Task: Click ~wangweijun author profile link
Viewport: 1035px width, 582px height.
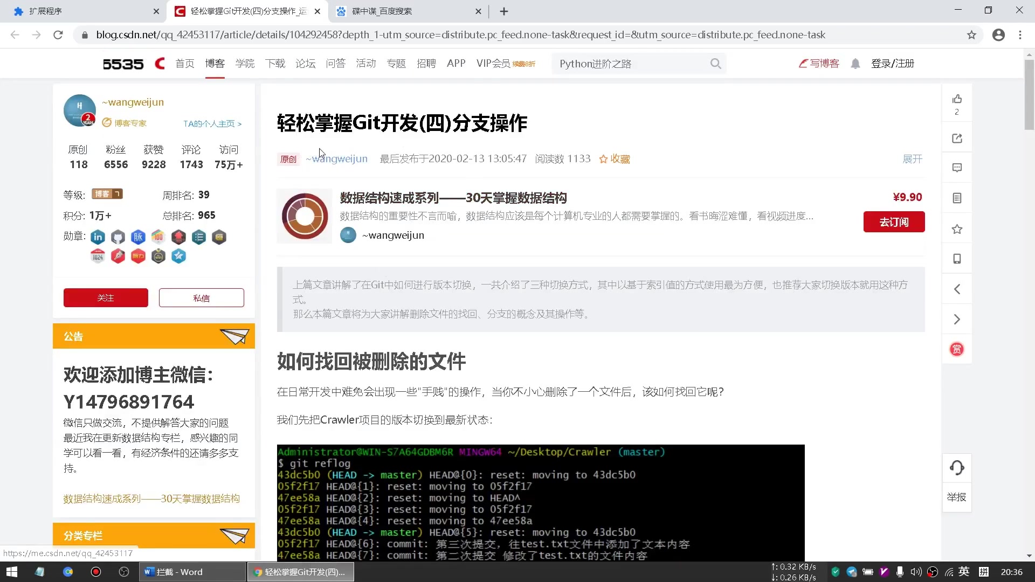Action: pyautogui.click(x=336, y=158)
